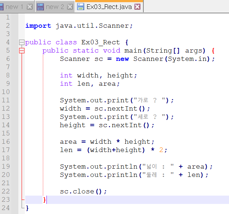This screenshot has width=229, height=214.
Task: Click 'Scanner(System.in);' on line 6
Action: tap(174, 59)
